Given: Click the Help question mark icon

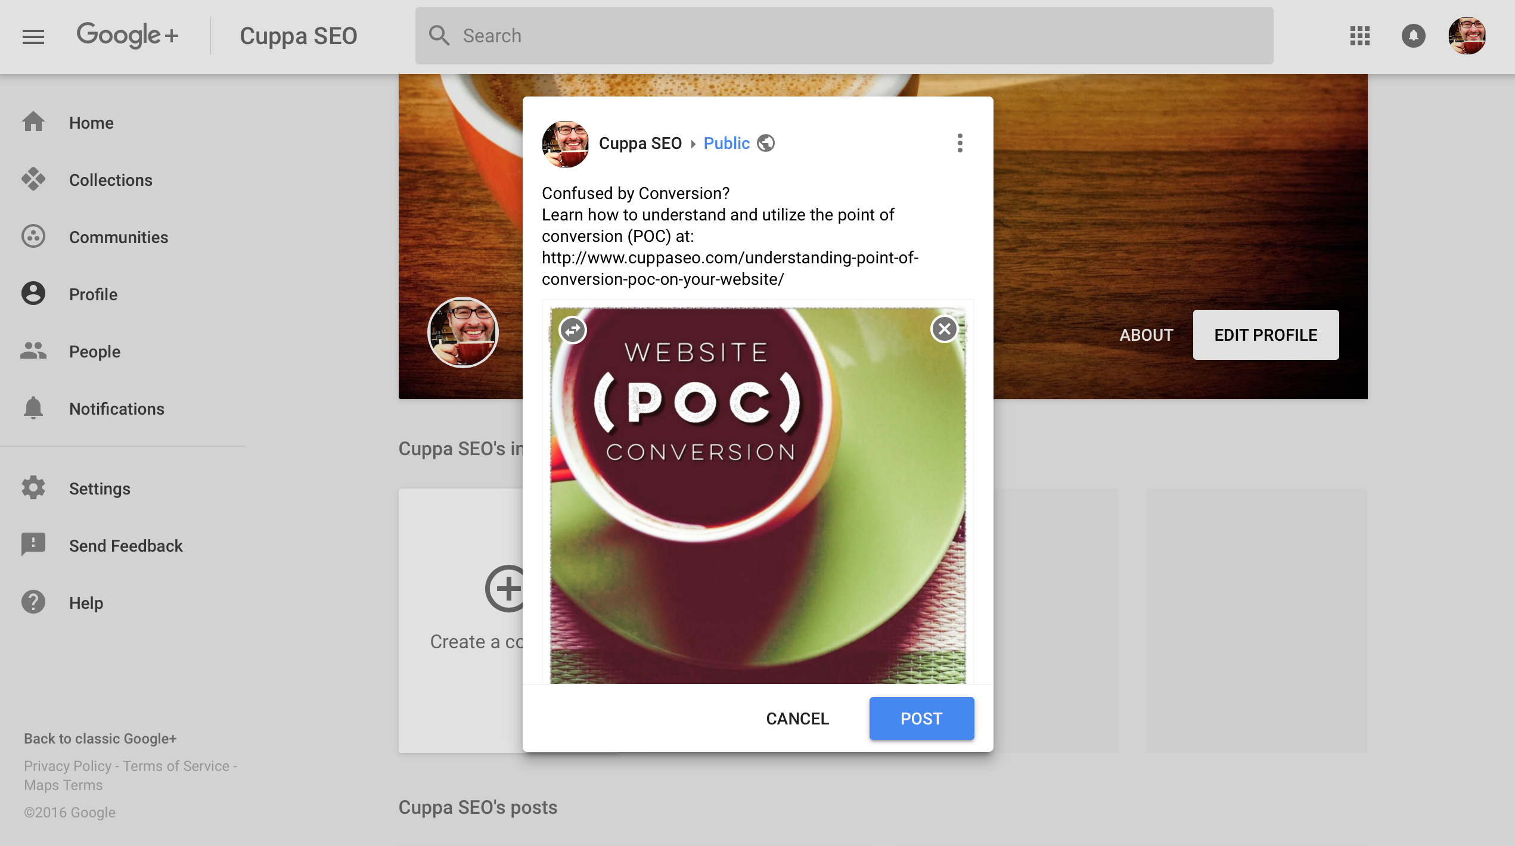Looking at the screenshot, I should point(33,602).
